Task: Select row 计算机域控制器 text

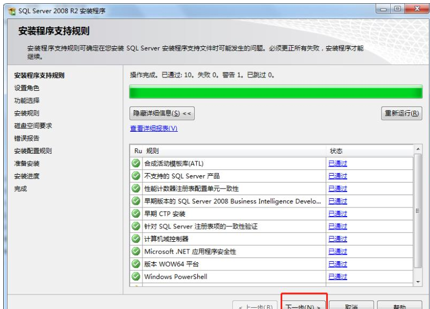Action: pyautogui.click(x=167, y=239)
